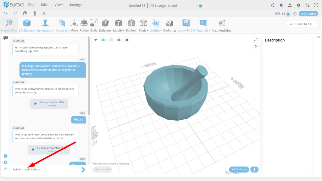Click the info icon
The width and height of the screenshot is (322, 181).
[299, 5]
